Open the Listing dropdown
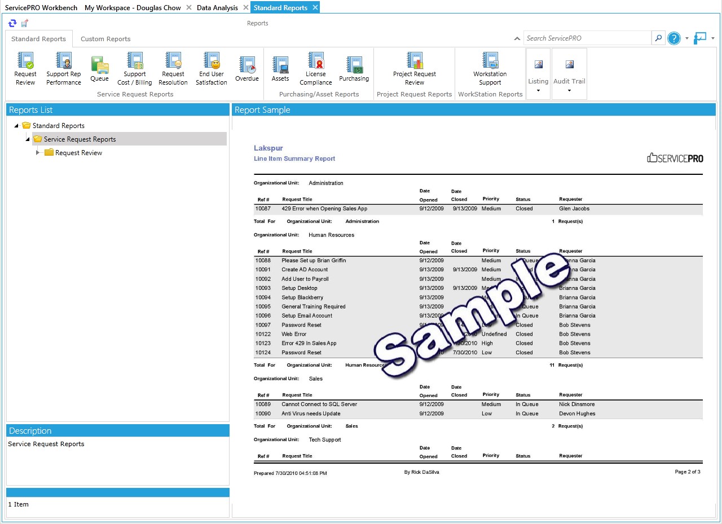The height and width of the screenshot is (524, 722). (538, 74)
